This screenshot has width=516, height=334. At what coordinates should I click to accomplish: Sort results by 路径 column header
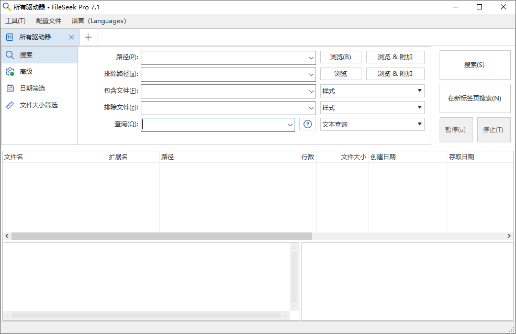(x=211, y=157)
